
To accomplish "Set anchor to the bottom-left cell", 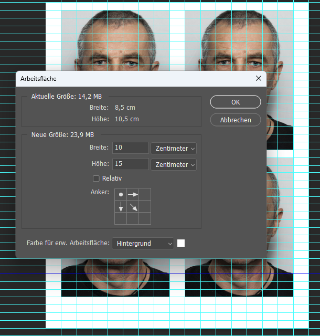I will tap(121, 218).
